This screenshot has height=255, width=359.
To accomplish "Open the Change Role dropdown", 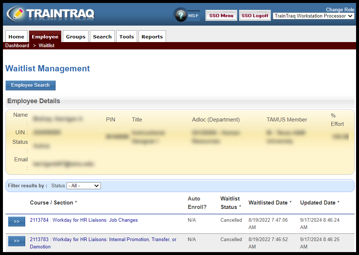I will pyautogui.click(x=313, y=16).
